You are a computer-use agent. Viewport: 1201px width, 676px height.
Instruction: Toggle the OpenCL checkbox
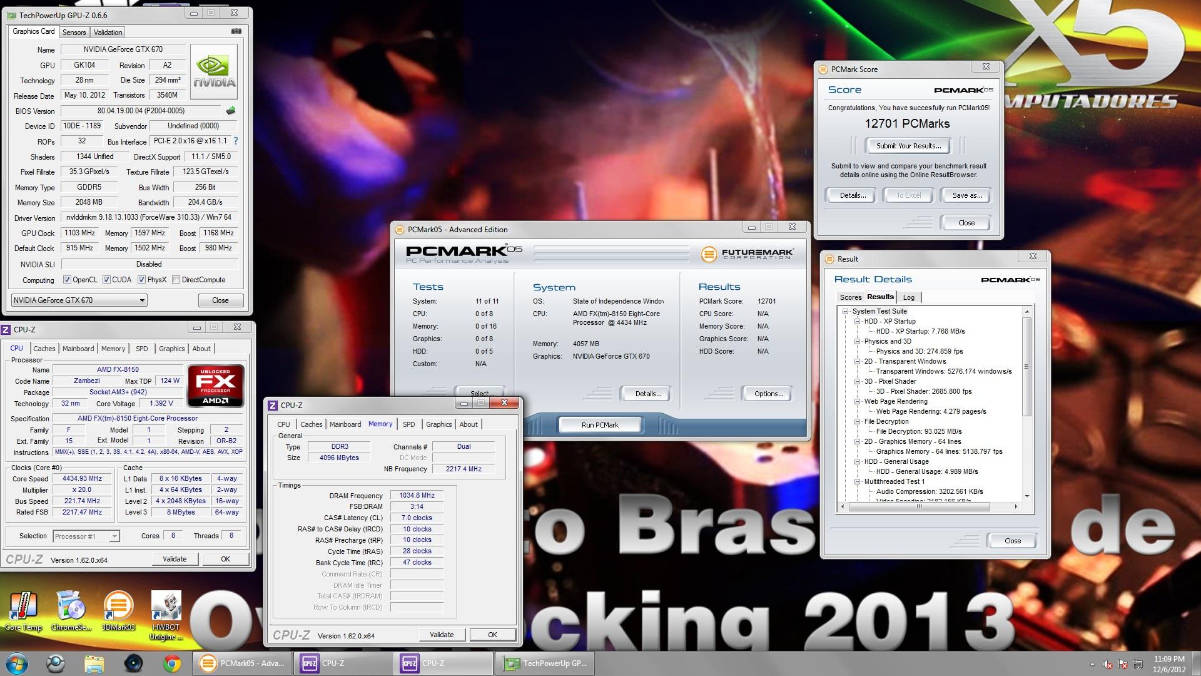click(67, 280)
